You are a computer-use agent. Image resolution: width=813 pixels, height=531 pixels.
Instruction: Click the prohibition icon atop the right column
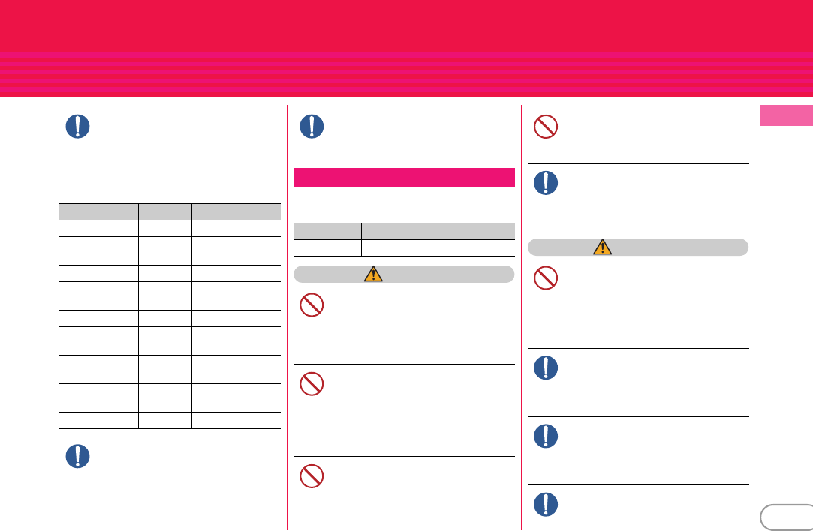point(546,127)
